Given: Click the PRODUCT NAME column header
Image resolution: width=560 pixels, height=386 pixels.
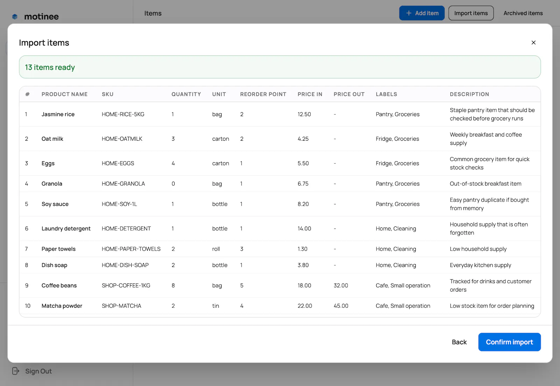Looking at the screenshot, I should click(x=64, y=94).
